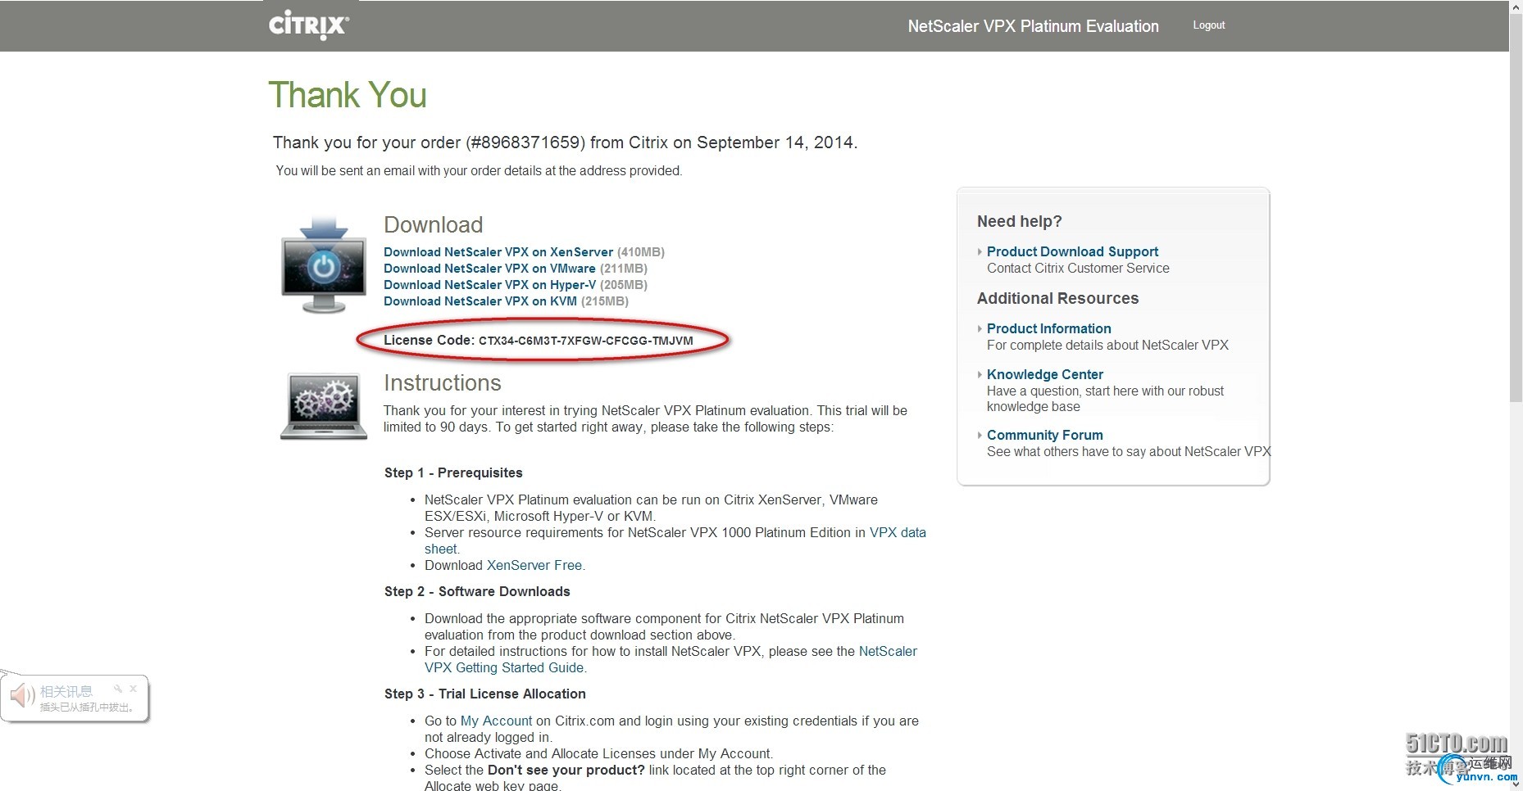Click the arrow bullet beside Community Forum

click(x=980, y=435)
